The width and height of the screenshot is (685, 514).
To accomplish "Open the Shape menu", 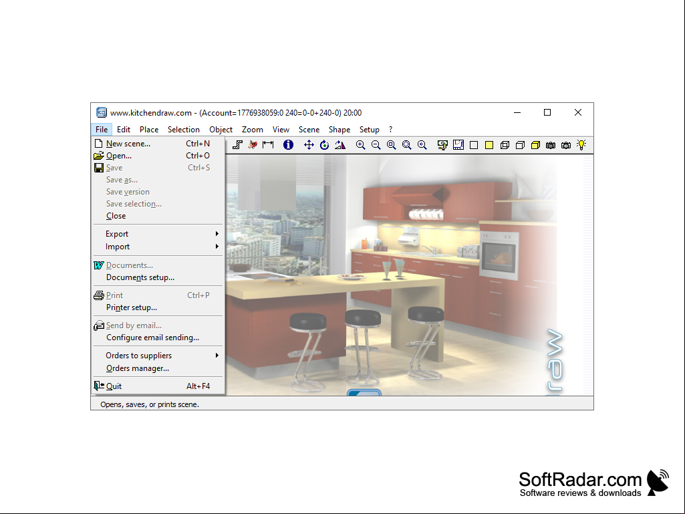I will [339, 130].
